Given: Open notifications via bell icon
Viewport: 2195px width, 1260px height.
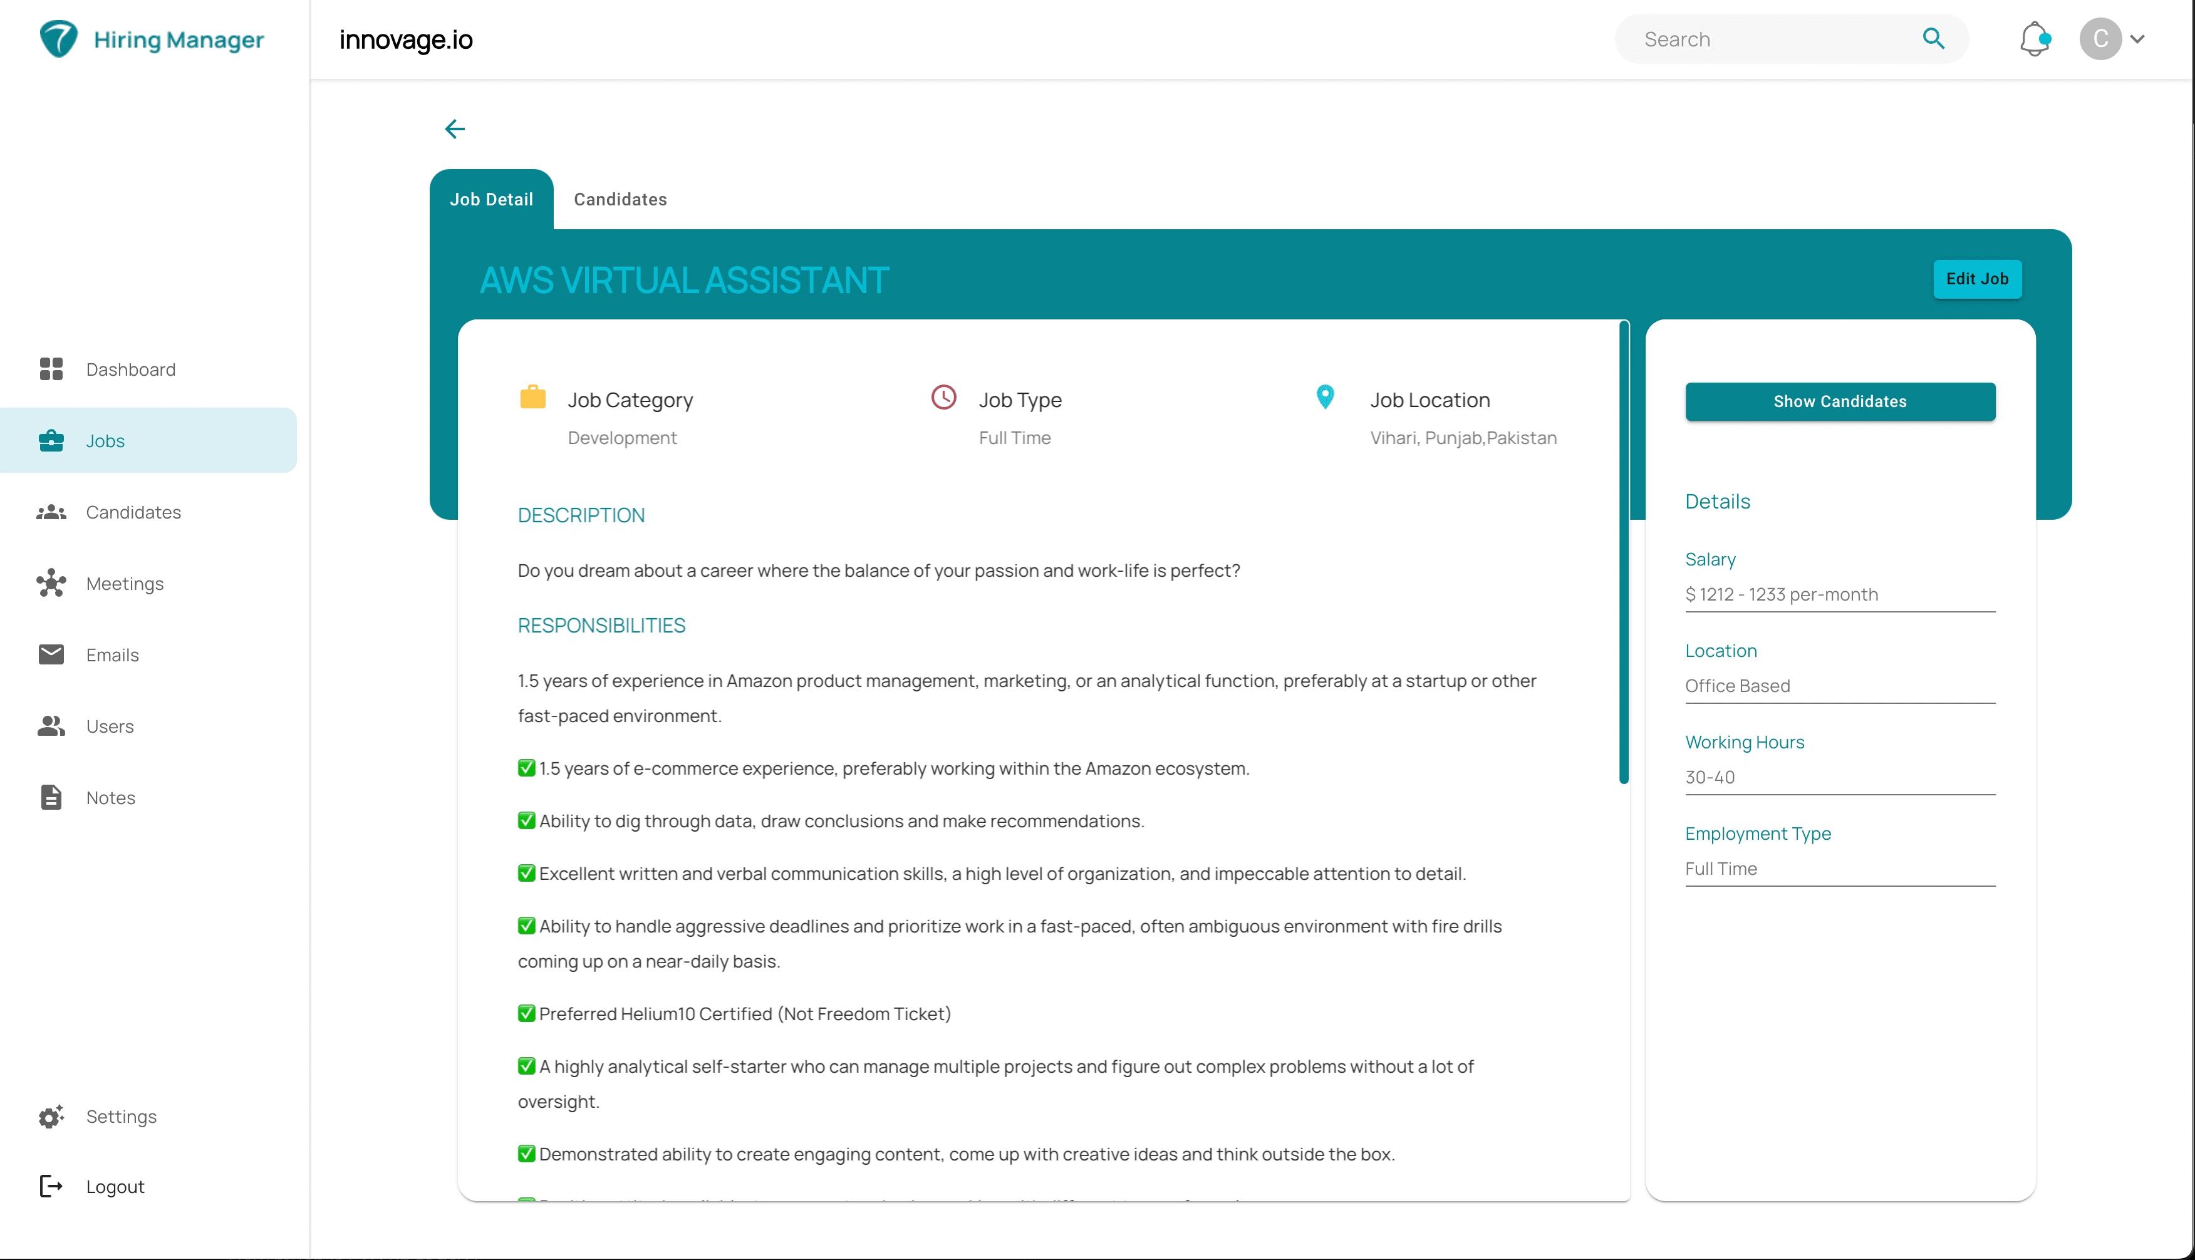Looking at the screenshot, I should [2035, 39].
